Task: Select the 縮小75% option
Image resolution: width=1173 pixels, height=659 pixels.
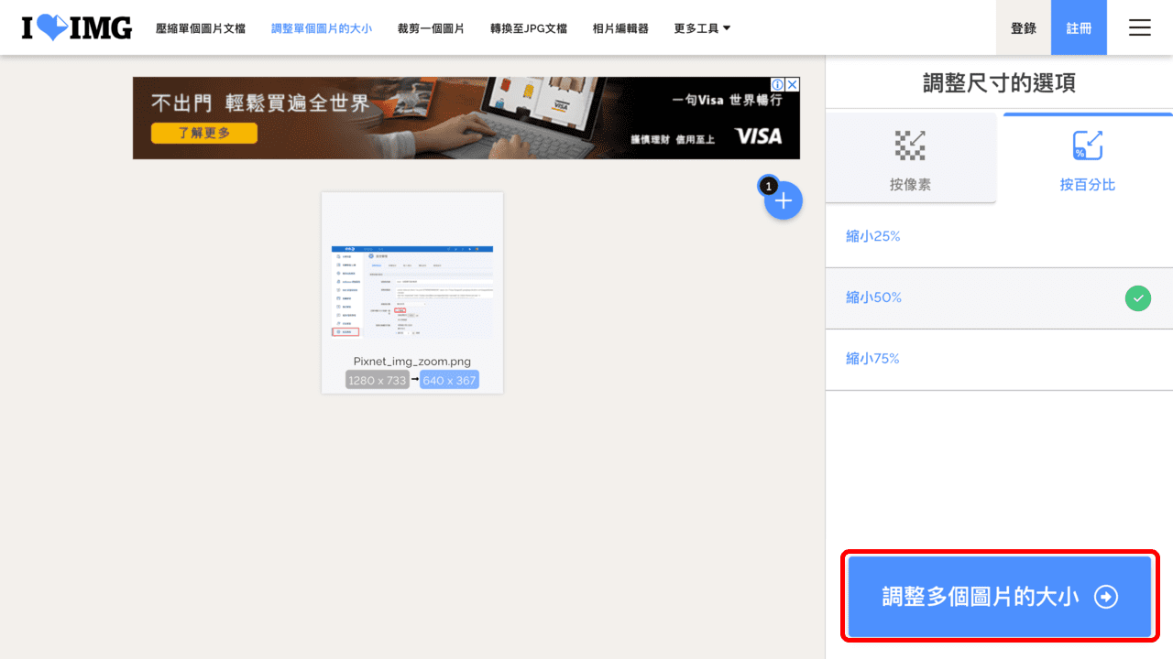Action: pos(873,358)
